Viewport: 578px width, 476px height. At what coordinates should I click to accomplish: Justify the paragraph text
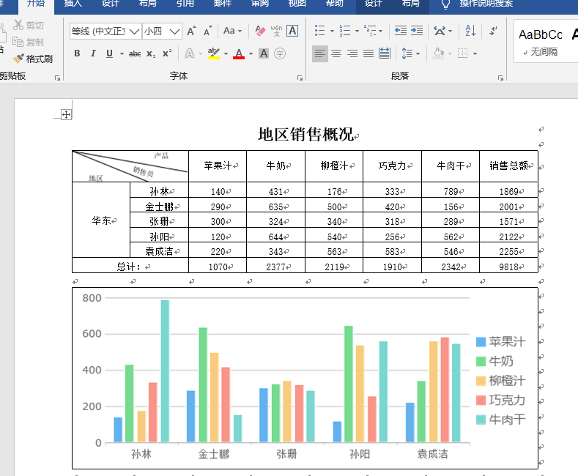pos(368,53)
